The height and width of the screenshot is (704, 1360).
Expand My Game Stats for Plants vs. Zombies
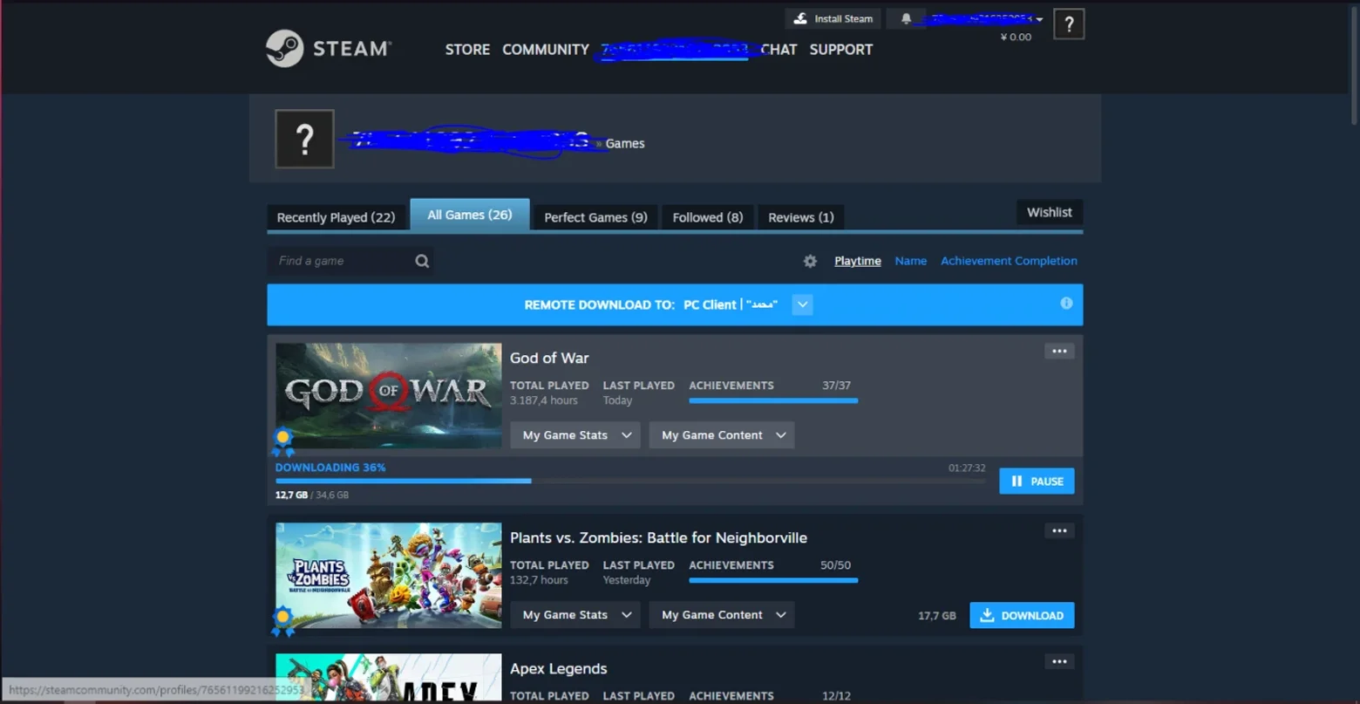click(575, 615)
